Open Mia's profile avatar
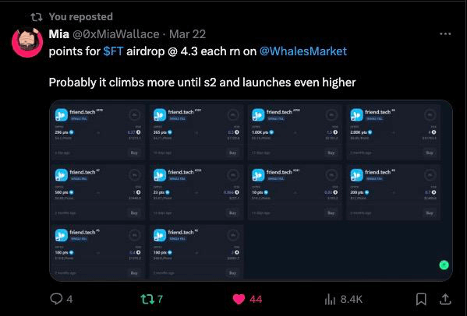This screenshot has height=316, width=467. (x=27, y=42)
